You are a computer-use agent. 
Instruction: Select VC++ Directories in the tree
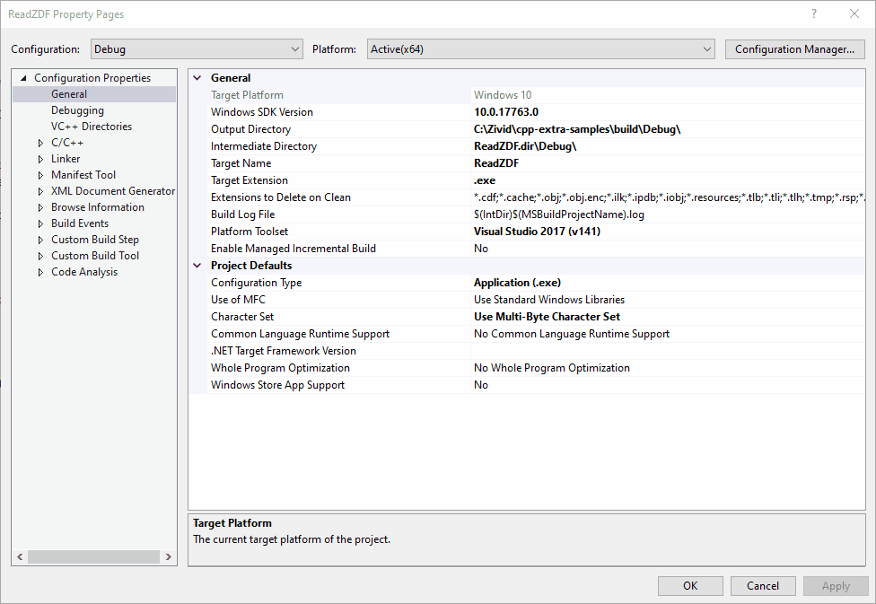coord(91,127)
